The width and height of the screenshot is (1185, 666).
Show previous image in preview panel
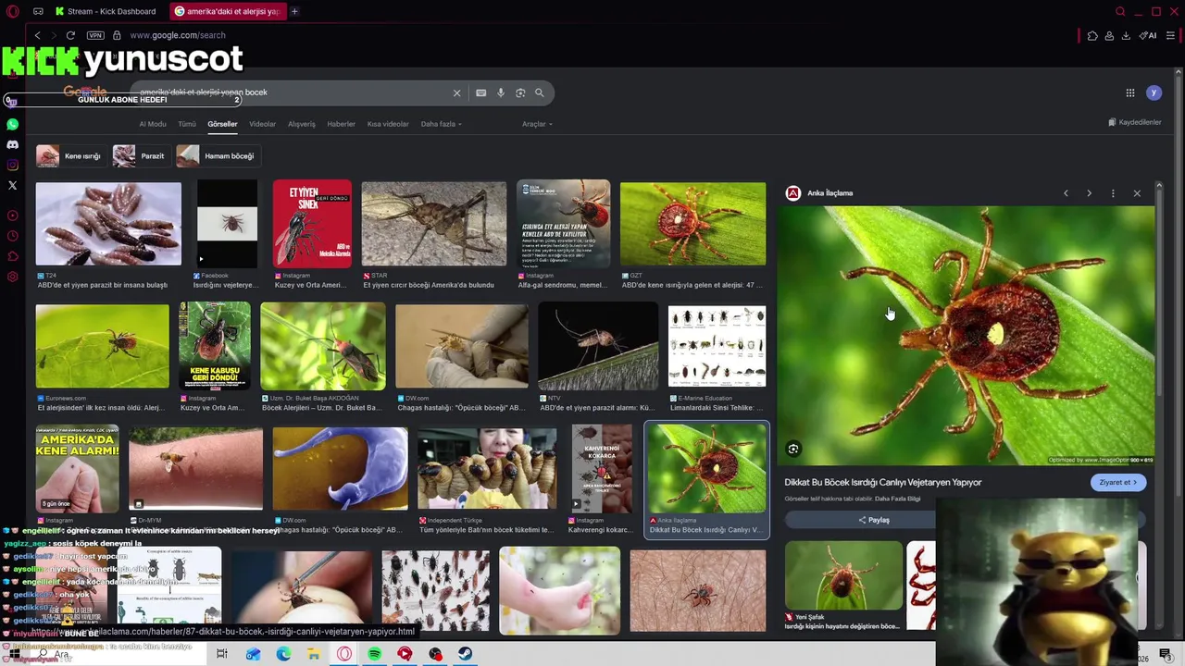1066,193
